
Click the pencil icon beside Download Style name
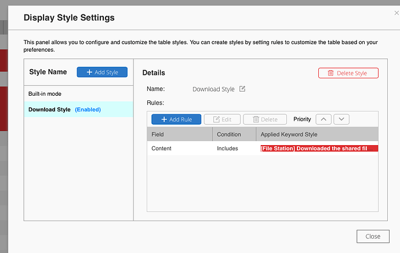coord(242,89)
